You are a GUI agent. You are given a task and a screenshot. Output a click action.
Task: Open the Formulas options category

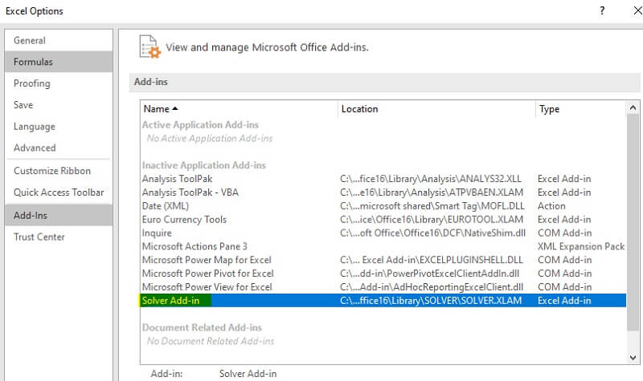pyautogui.click(x=59, y=62)
